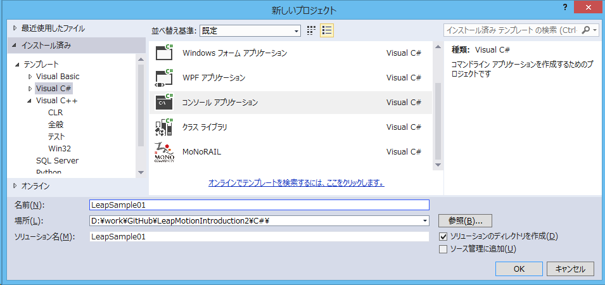Expand オンライン section
This screenshot has height=285, width=605.
(x=15, y=186)
